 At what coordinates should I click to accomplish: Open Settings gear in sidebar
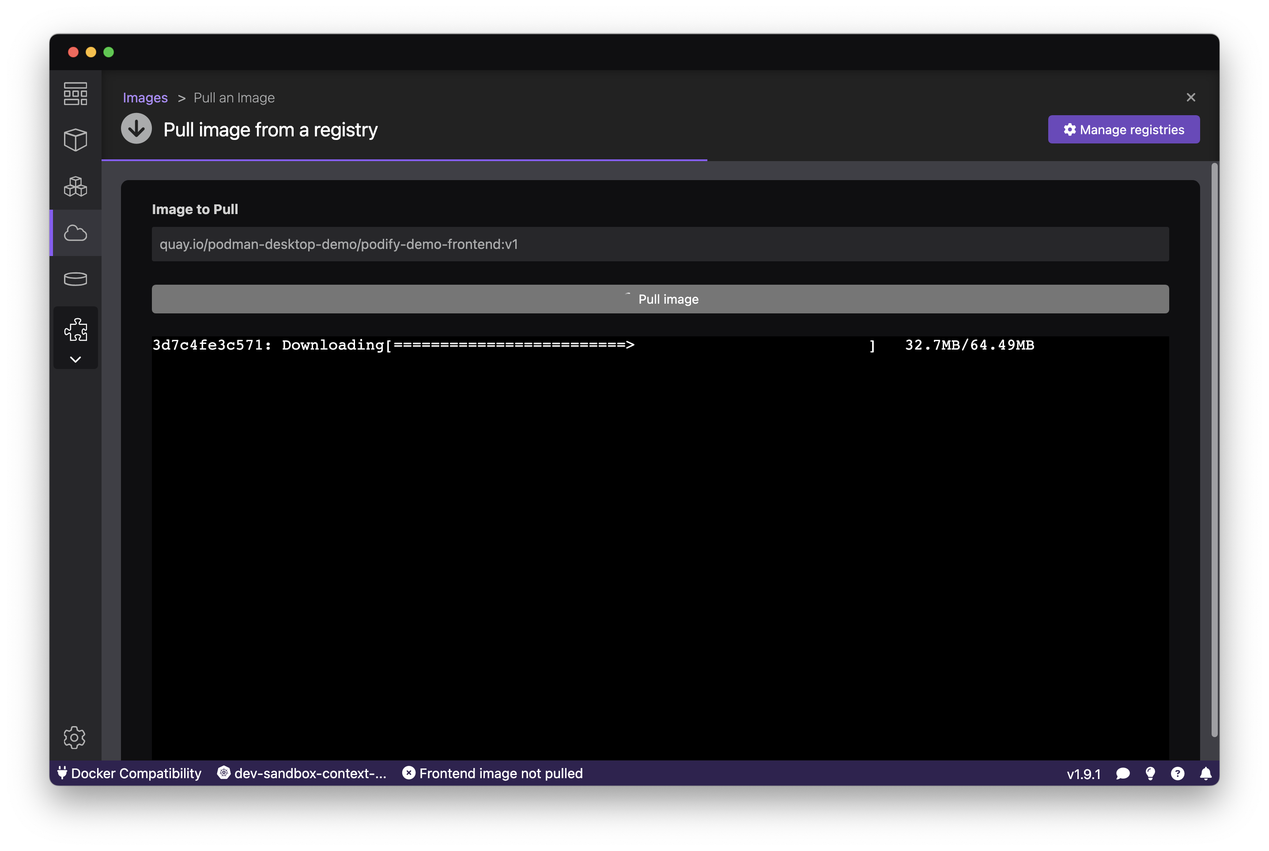point(74,738)
